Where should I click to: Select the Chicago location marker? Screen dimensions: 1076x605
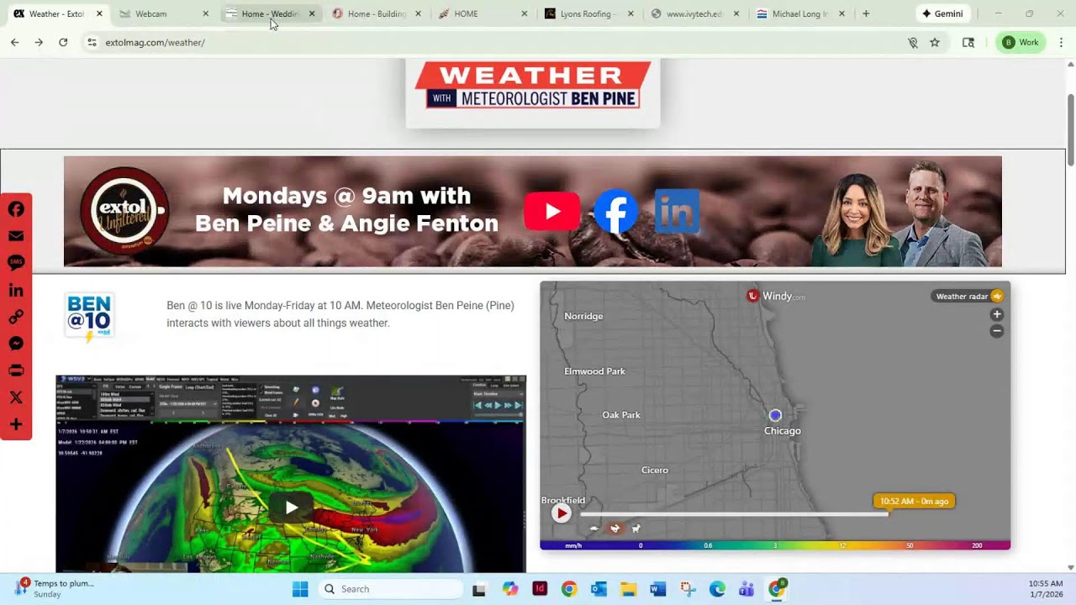[x=775, y=415]
